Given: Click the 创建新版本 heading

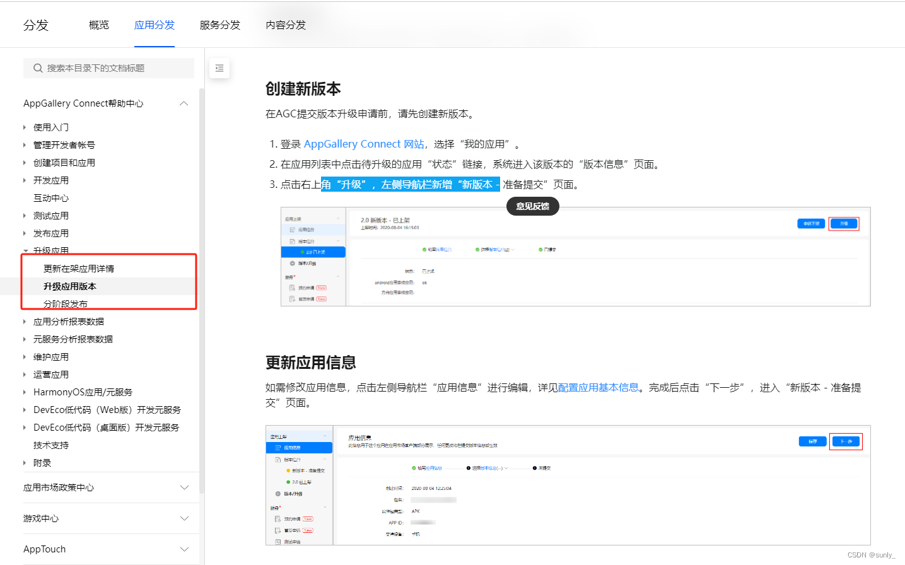Looking at the screenshot, I should click(x=303, y=89).
